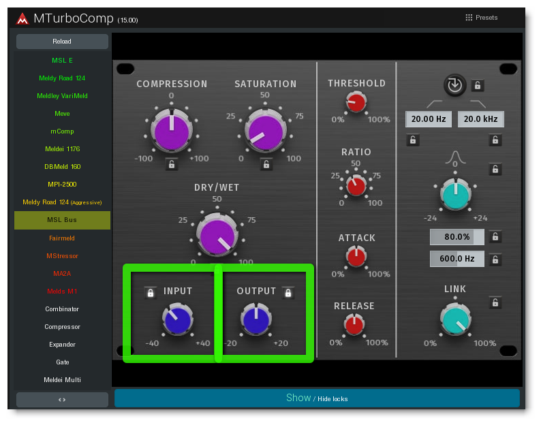This screenshot has width=541, height=425.
Task: Click the 80.0% value field
Action: (x=457, y=236)
